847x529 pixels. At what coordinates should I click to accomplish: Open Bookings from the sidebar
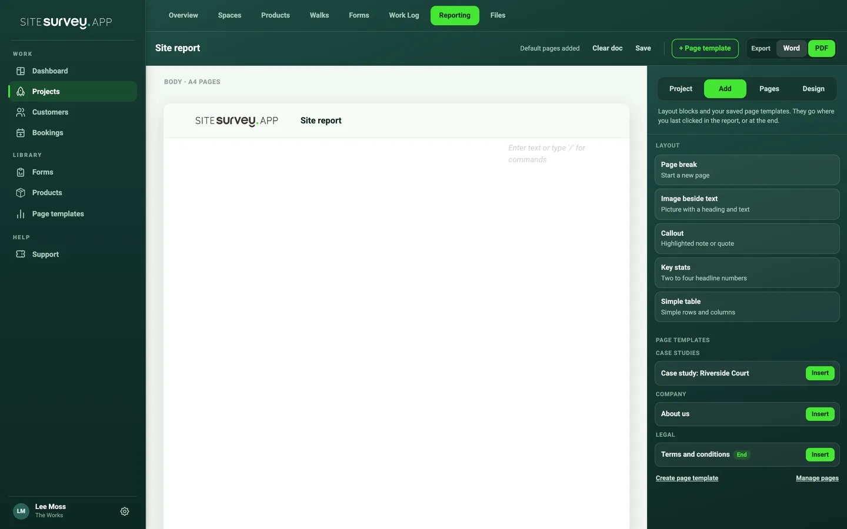click(73, 133)
